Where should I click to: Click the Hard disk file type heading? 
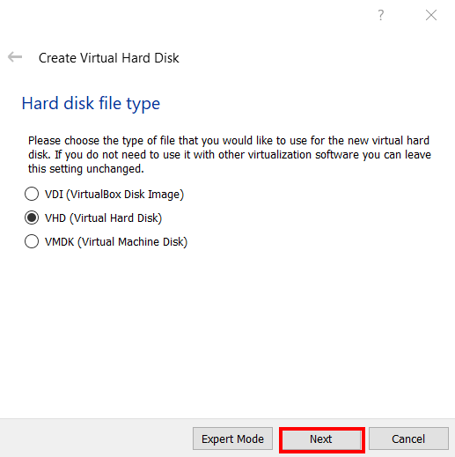pos(91,103)
